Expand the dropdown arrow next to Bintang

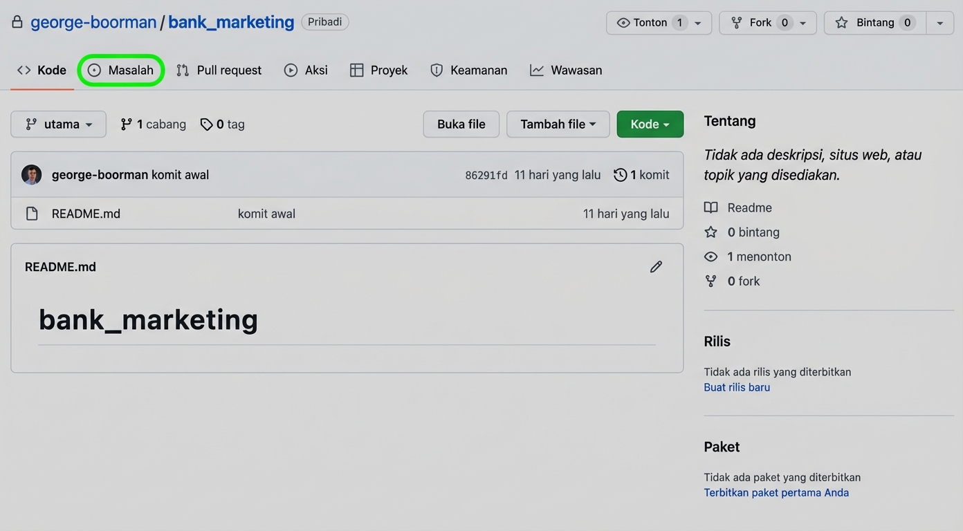tap(940, 23)
